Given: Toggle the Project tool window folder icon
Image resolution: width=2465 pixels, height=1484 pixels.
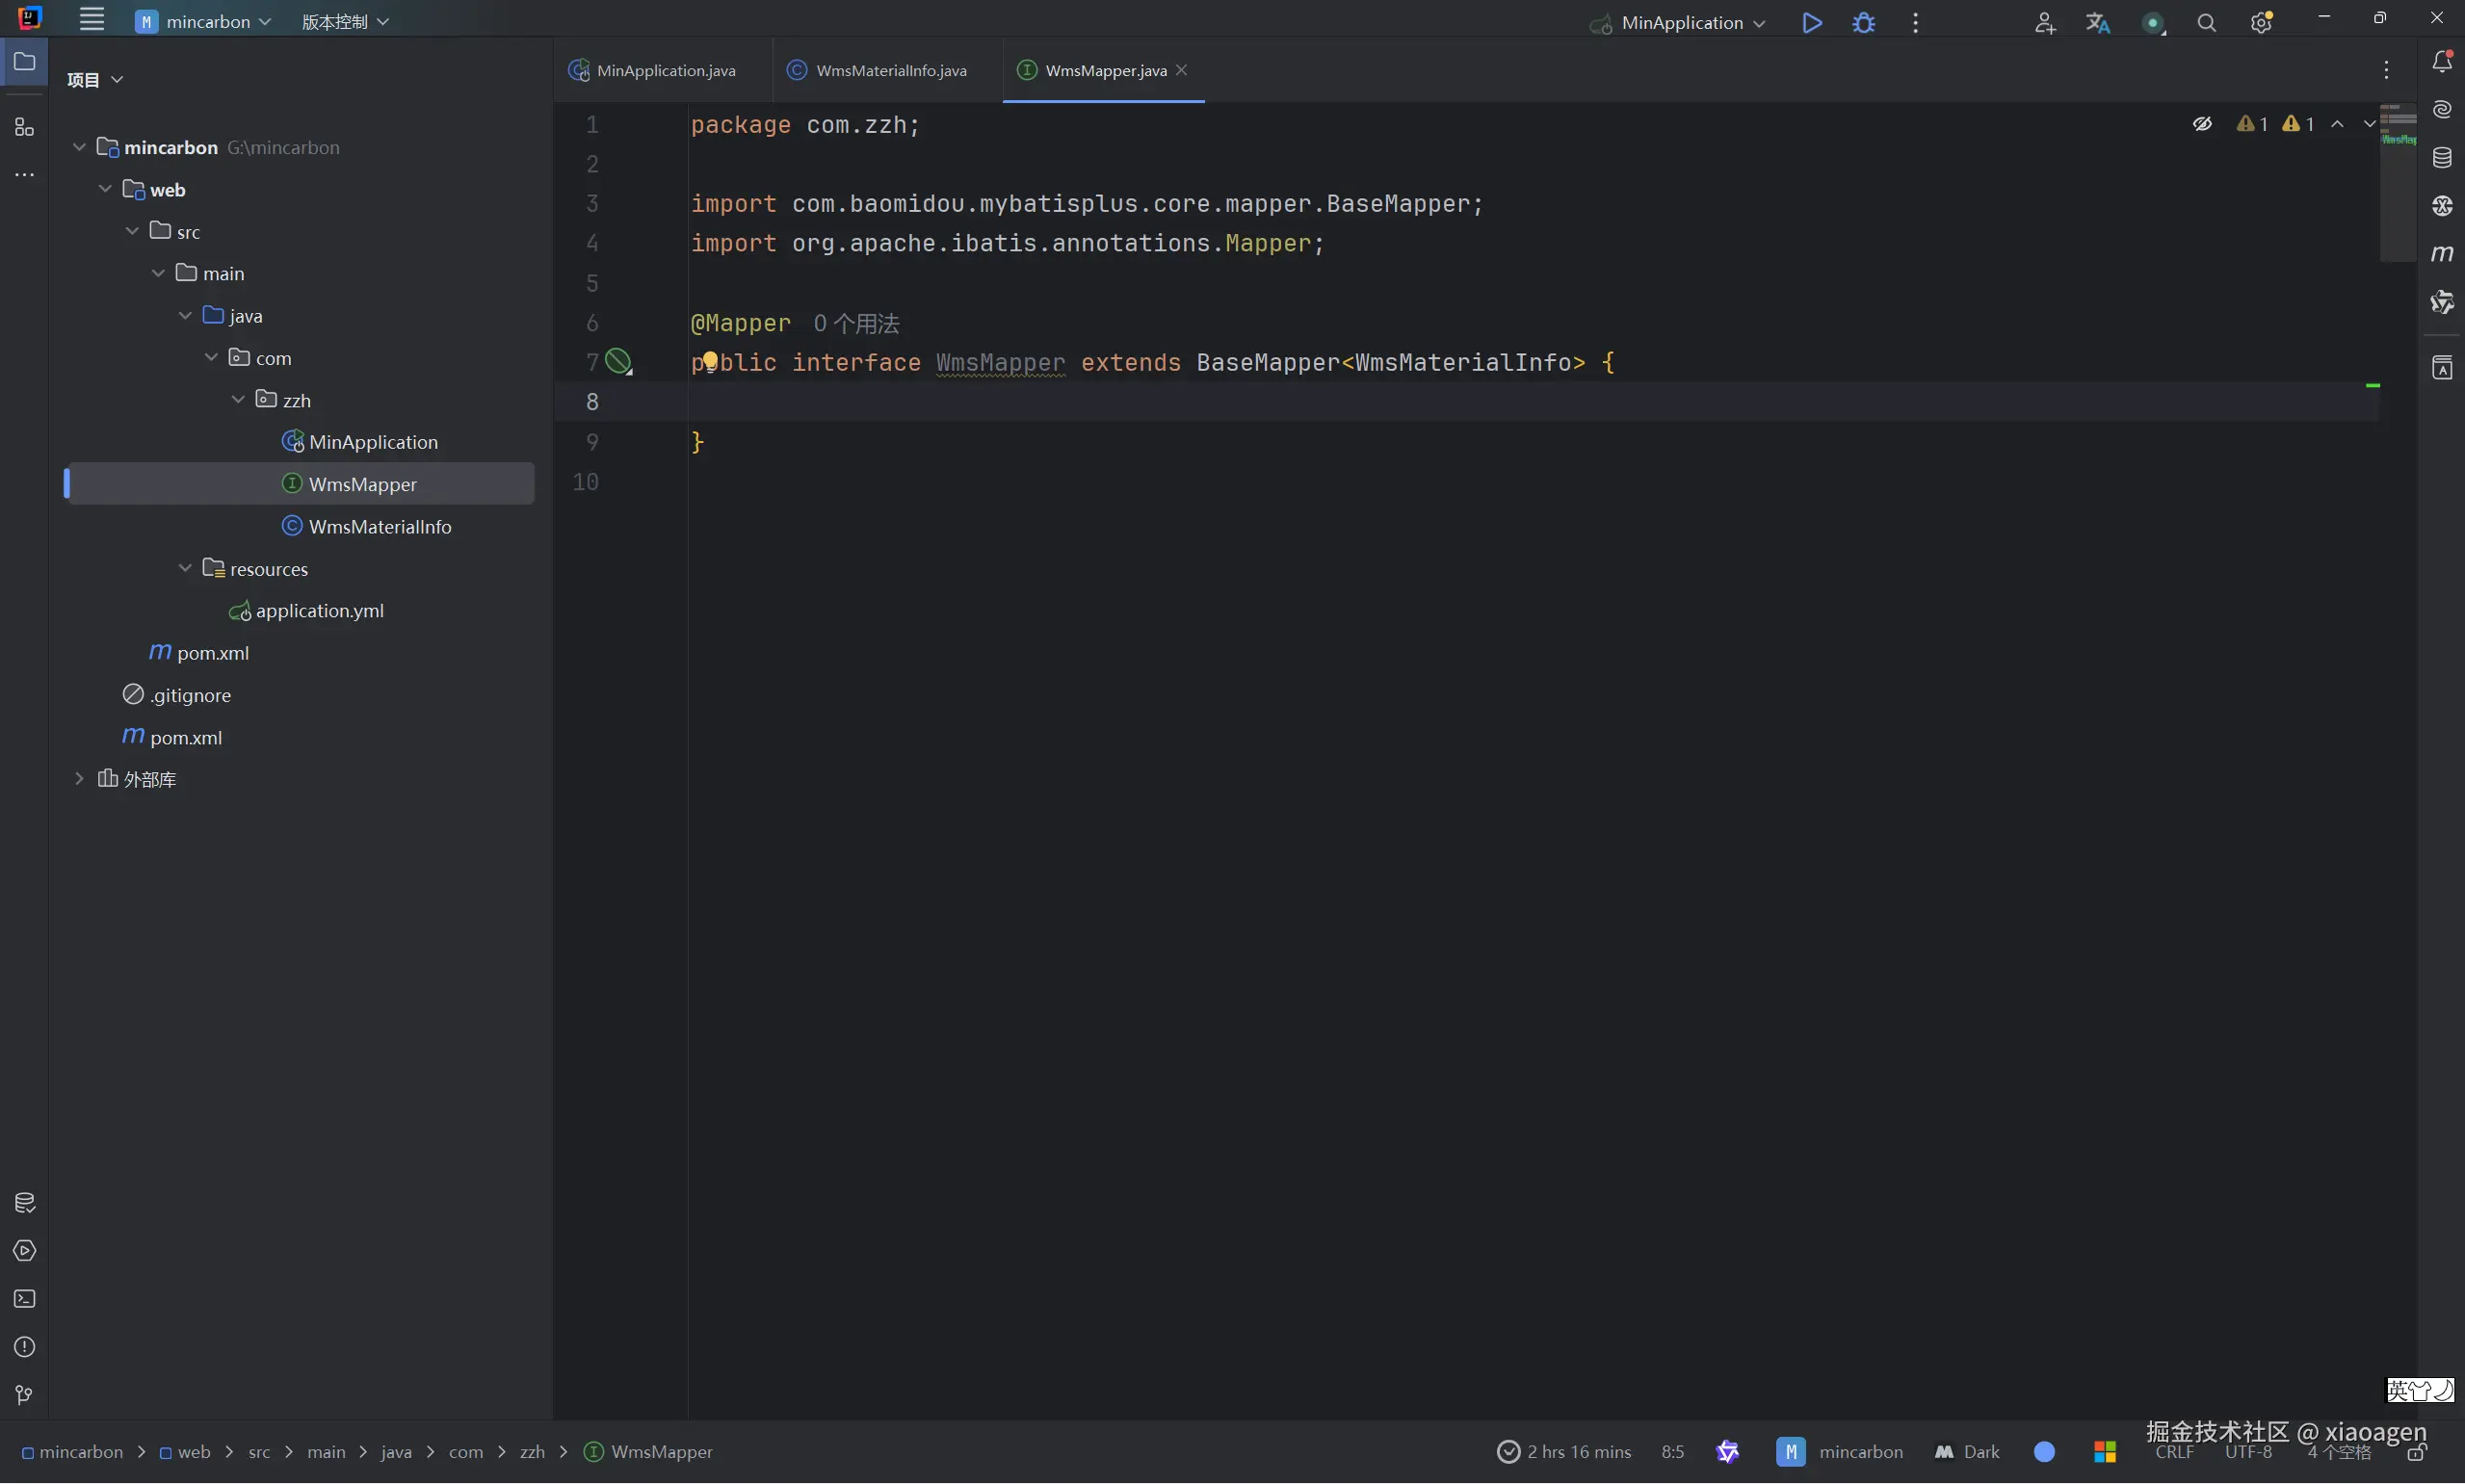Looking at the screenshot, I should coord(24,62).
